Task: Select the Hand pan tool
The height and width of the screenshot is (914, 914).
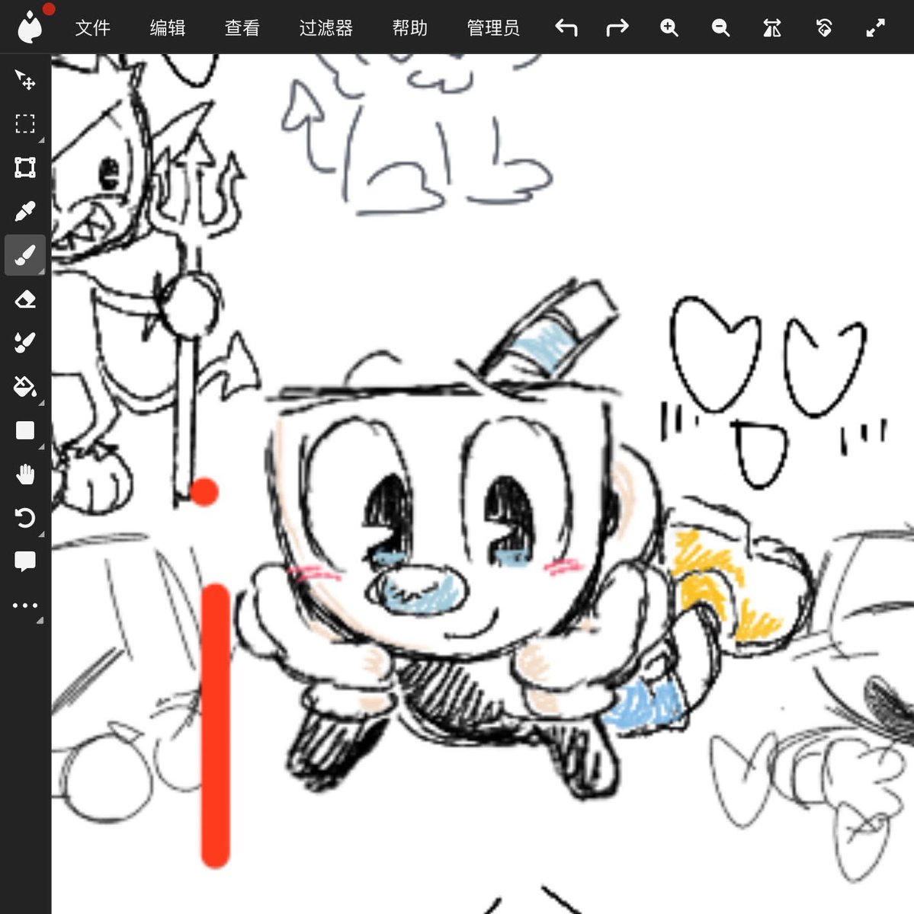Action: pyautogui.click(x=25, y=475)
